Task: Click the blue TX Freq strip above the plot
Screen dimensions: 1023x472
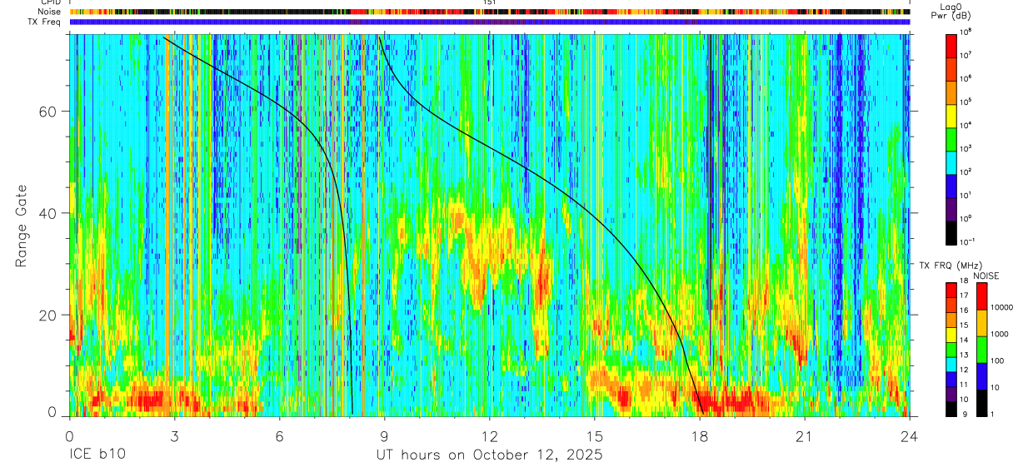Action: 490,22
